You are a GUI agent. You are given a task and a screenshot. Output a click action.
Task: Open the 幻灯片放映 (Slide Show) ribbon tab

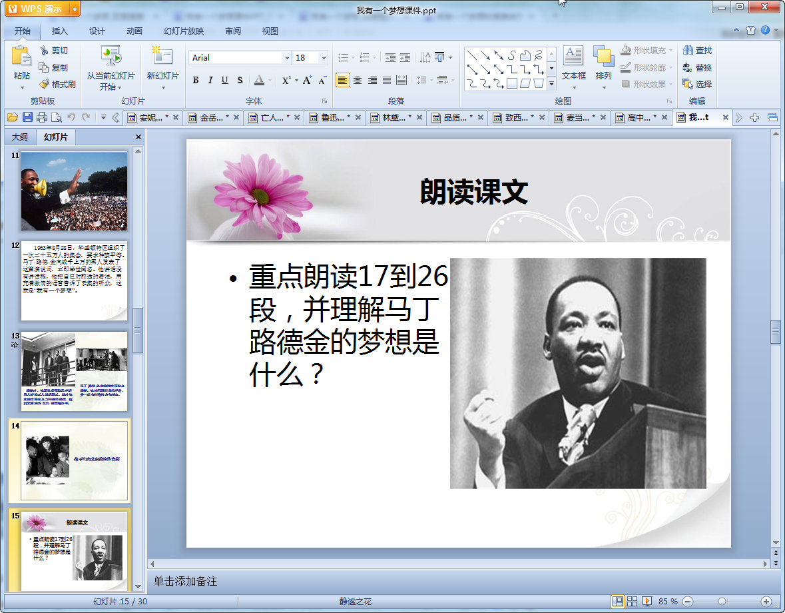pos(184,31)
